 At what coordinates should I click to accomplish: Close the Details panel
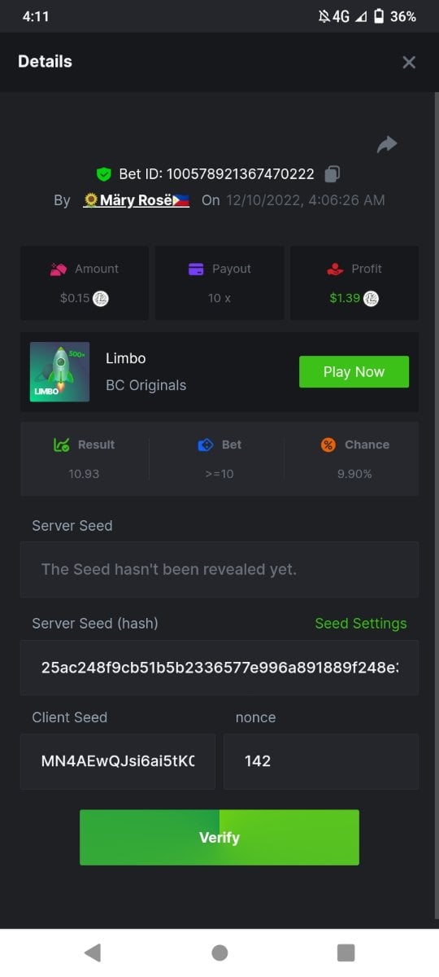(x=409, y=62)
